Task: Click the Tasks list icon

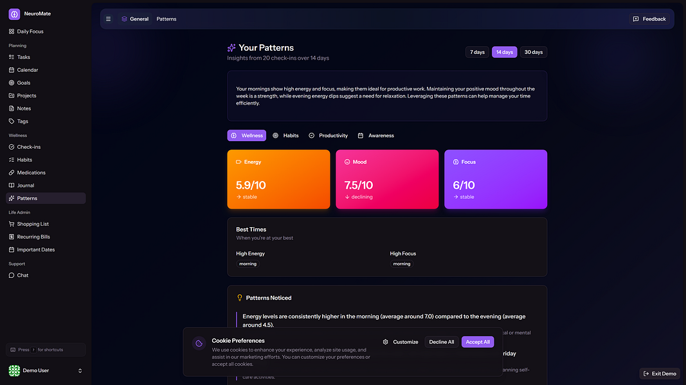Action: click(12, 57)
